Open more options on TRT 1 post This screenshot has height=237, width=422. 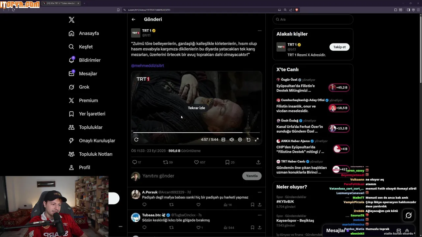259,31
